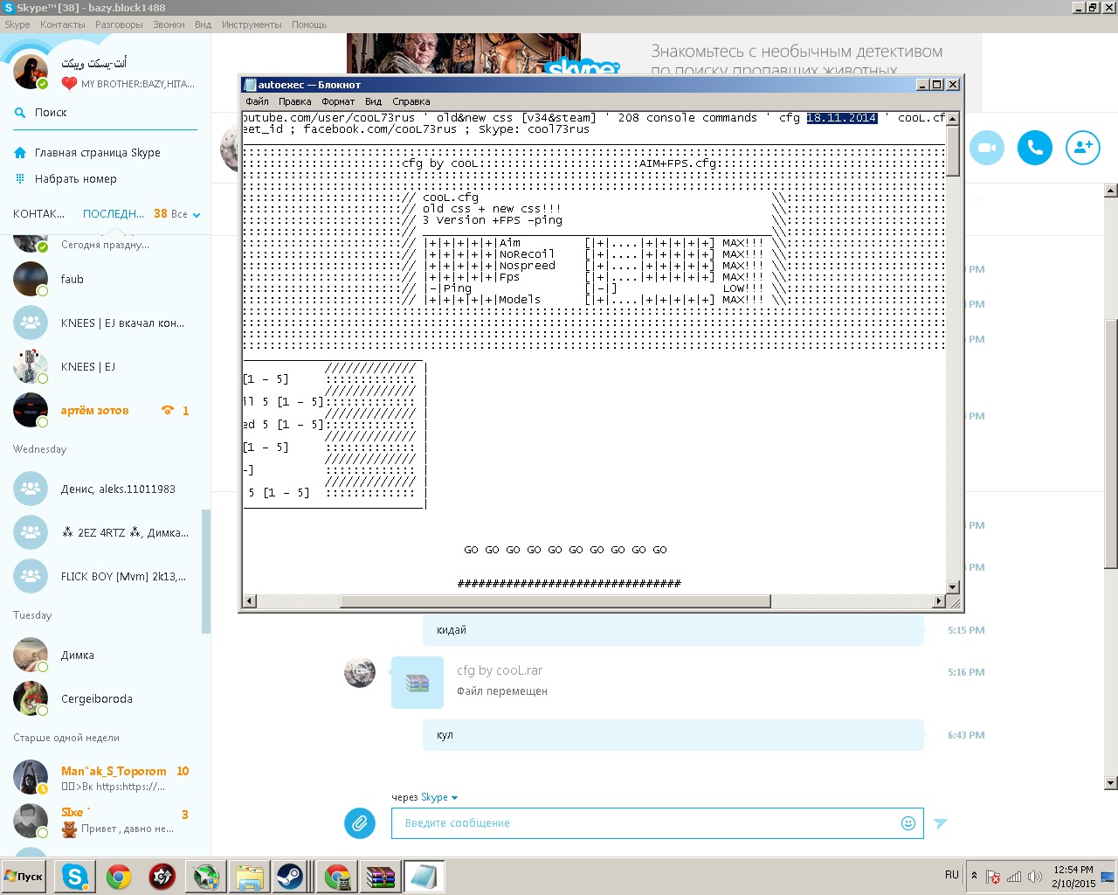Open your own Skype profile avatar
This screenshot has width=1118, height=895.
pyautogui.click(x=31, y=71)
